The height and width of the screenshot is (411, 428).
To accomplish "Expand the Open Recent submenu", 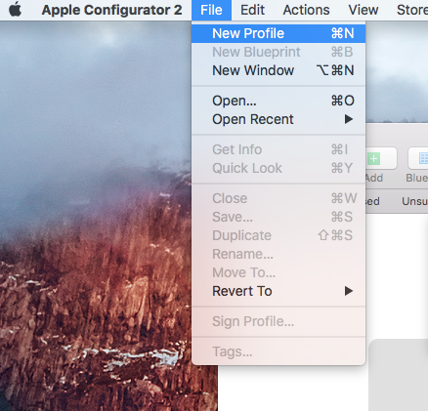I will tap(278, 119).
